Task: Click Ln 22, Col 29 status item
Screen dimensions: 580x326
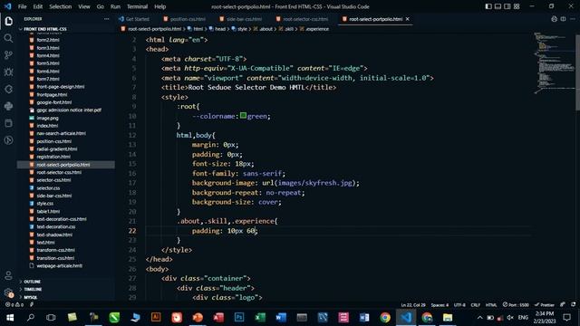Action: click(413, 305)
